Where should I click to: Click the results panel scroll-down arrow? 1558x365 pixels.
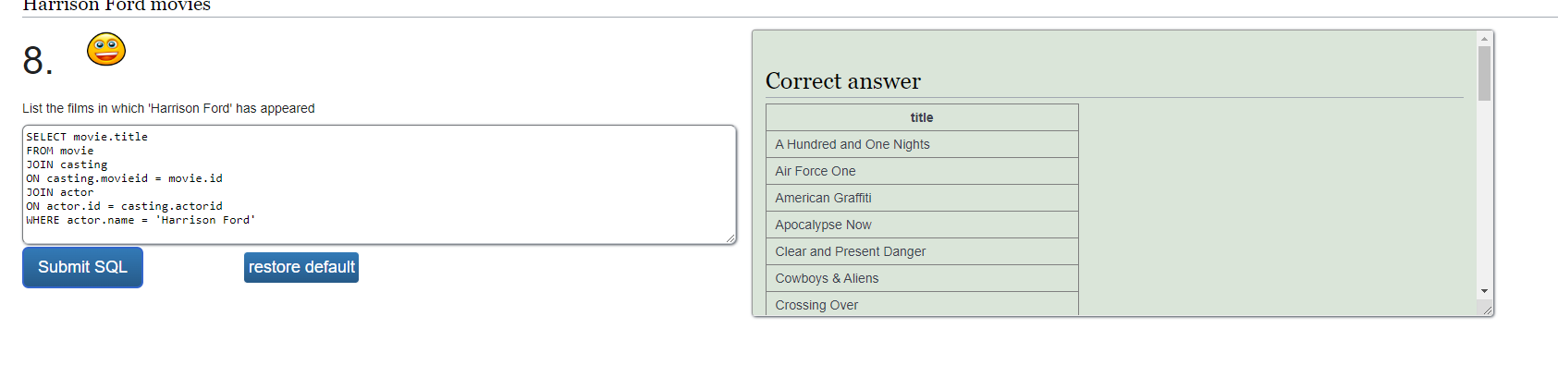coord(1484,291)
